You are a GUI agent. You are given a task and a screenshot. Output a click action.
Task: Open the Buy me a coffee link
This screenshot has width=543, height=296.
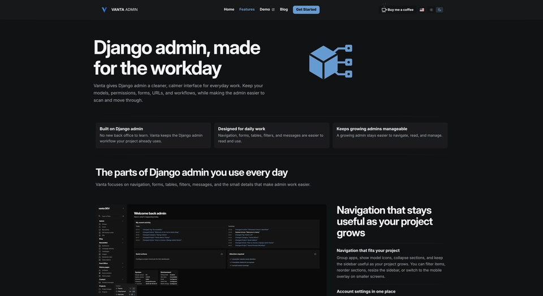pos(398,10)
